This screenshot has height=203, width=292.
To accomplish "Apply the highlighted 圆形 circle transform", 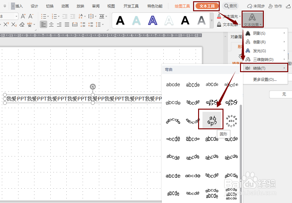I will pos(212,120).
